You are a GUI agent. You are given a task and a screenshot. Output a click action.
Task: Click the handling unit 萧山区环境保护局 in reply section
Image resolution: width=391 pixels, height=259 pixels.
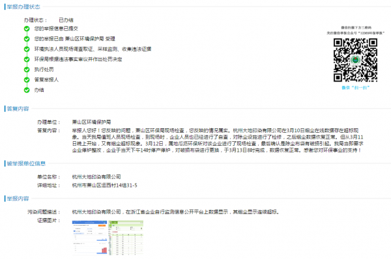[x=91, y=122]
